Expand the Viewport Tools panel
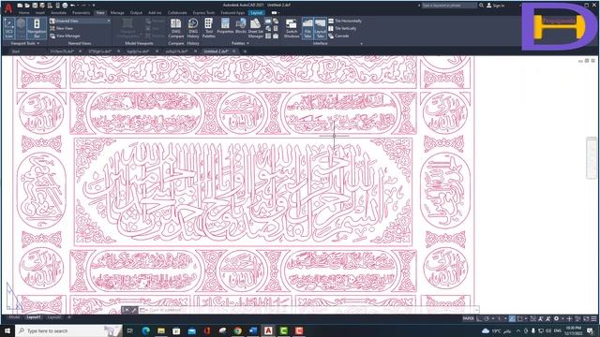 tap(25, 44)
